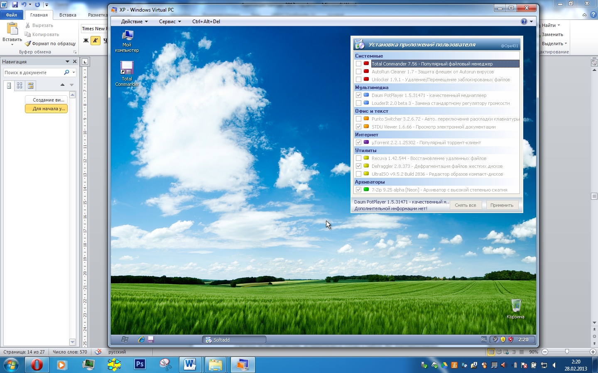This screenshot has width=598, height=373.
Task: Toggle Bold (Ж) formatting in Word
Action: pyautogui.click(x=86, y=40)
